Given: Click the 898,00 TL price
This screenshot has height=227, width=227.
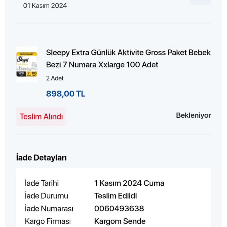Looking at the screenshot, I should 66,94.
